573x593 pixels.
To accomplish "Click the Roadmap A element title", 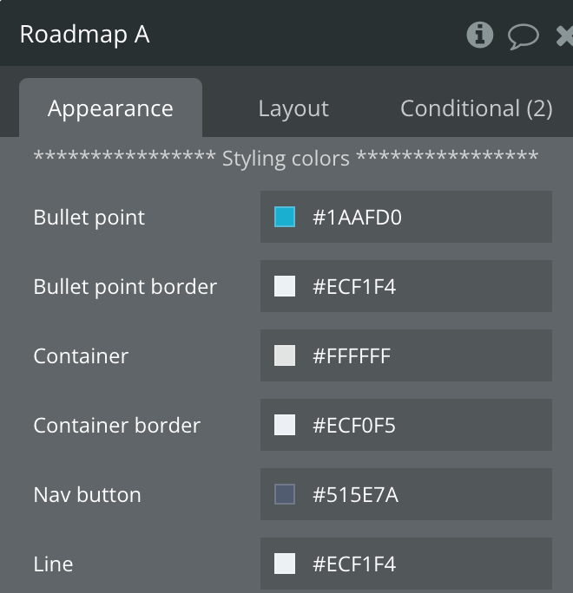I will (85, 35).
